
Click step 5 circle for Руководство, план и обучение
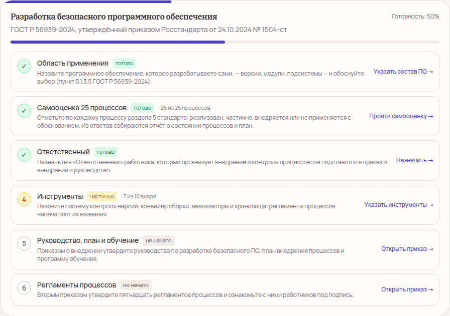(x=24, y=243)
